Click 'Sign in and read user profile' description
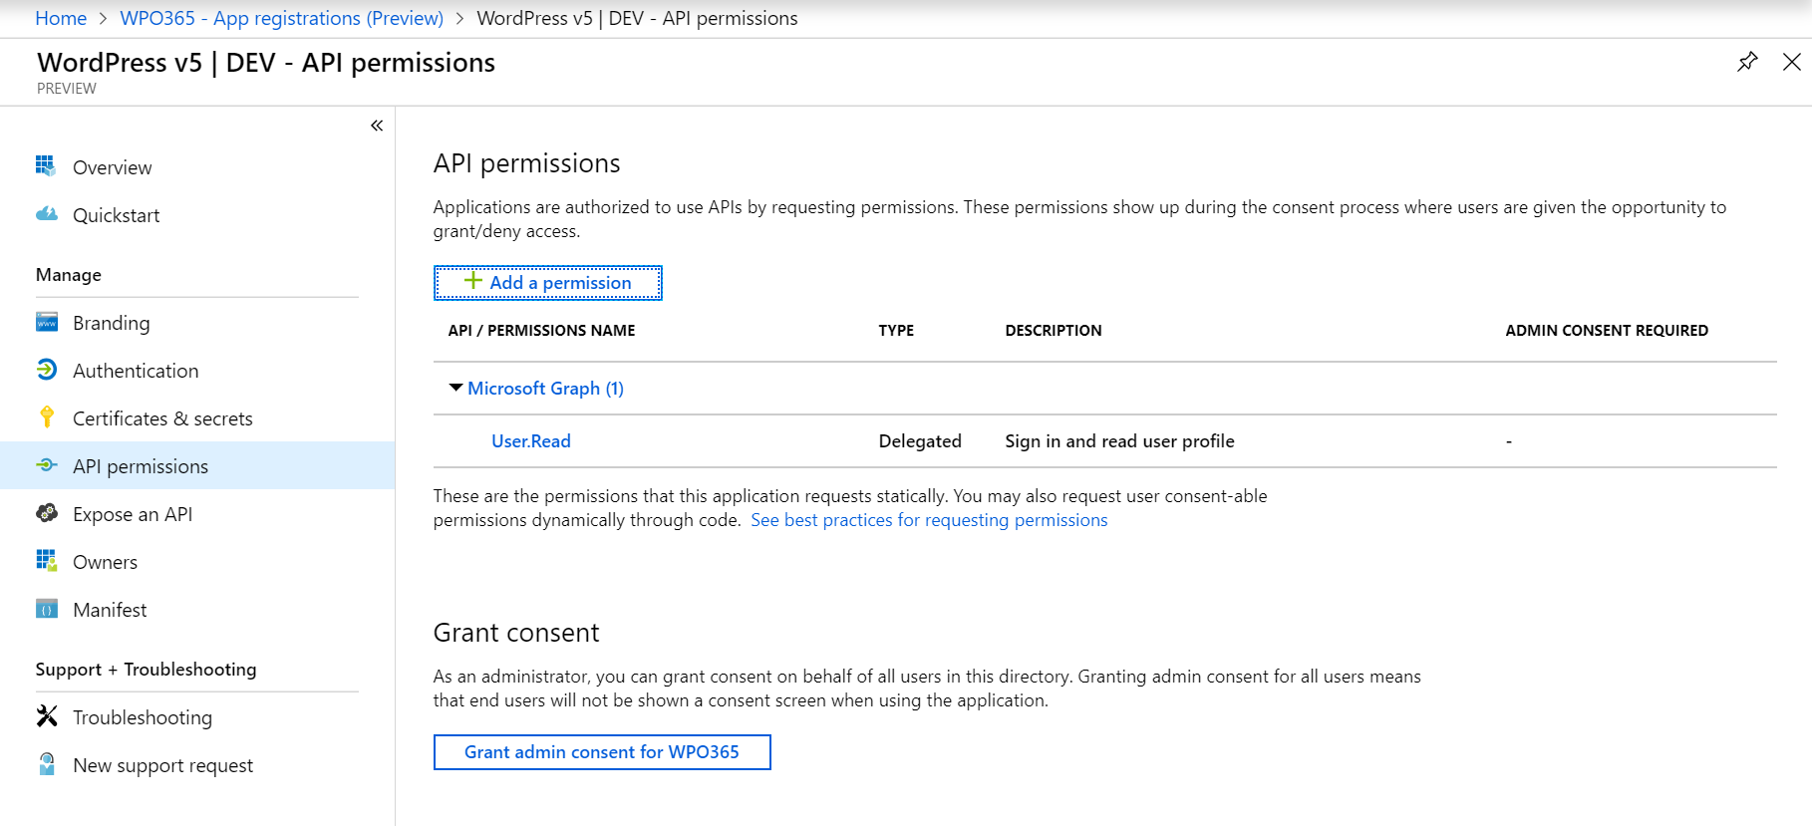 [1119, 441]
